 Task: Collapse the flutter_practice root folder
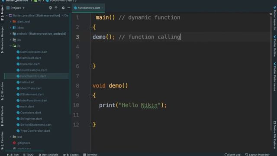(7, 16)
